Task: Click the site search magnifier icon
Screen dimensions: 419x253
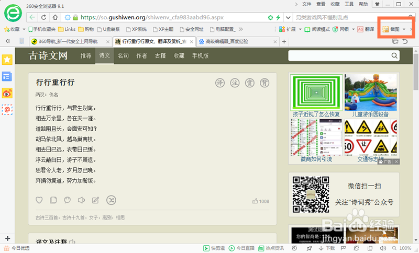Action: click(x=394, y=55)
